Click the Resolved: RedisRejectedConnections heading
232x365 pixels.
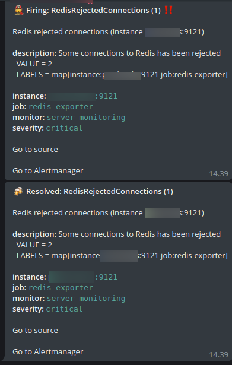tap(100, 192)
